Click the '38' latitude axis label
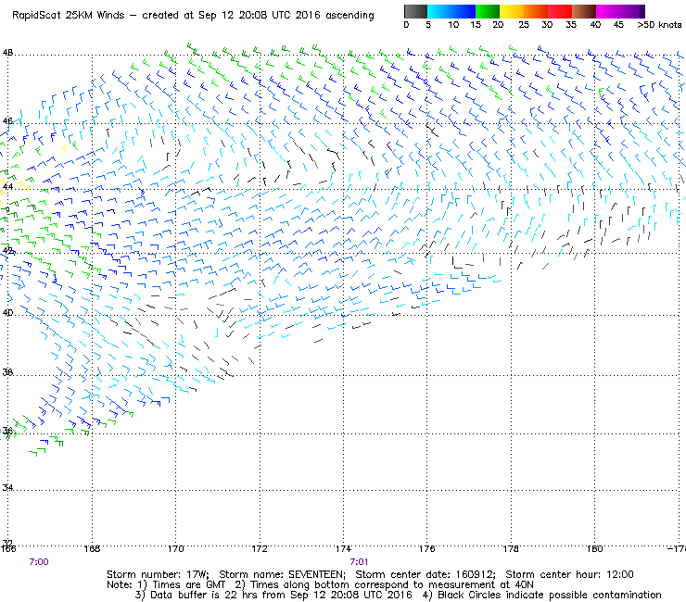The width and height of the screenshot is (686, 602). 7,372
